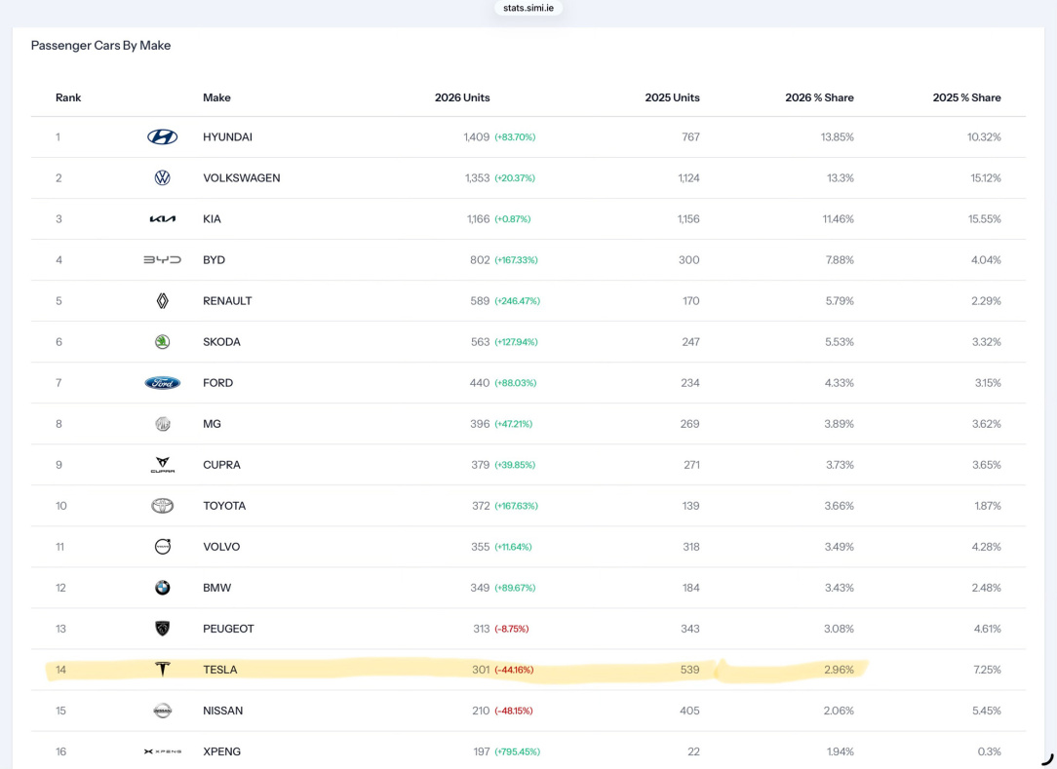Click the 13.85% share for Hyundai
The width and height of the screenshot is (1057, 769).
[x=838, y=136]
